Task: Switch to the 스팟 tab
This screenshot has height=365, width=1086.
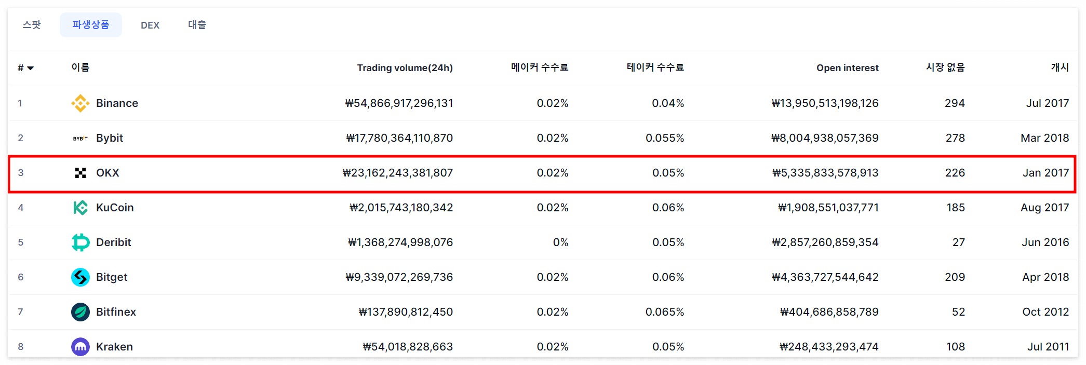Action: click(x=32, y=25)
